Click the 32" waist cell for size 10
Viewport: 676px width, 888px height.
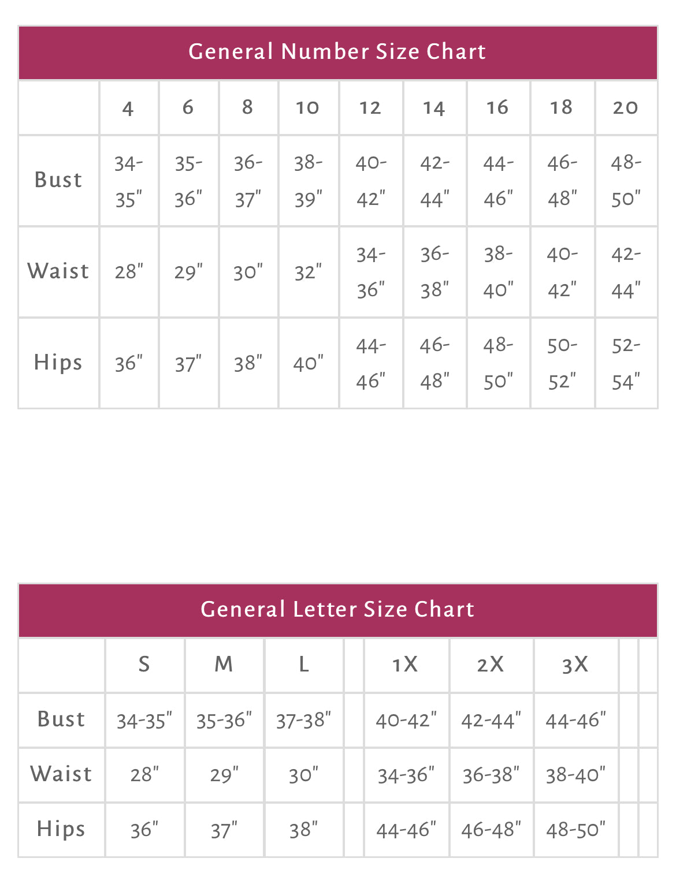pyautogui.click(x=308, y=272)
